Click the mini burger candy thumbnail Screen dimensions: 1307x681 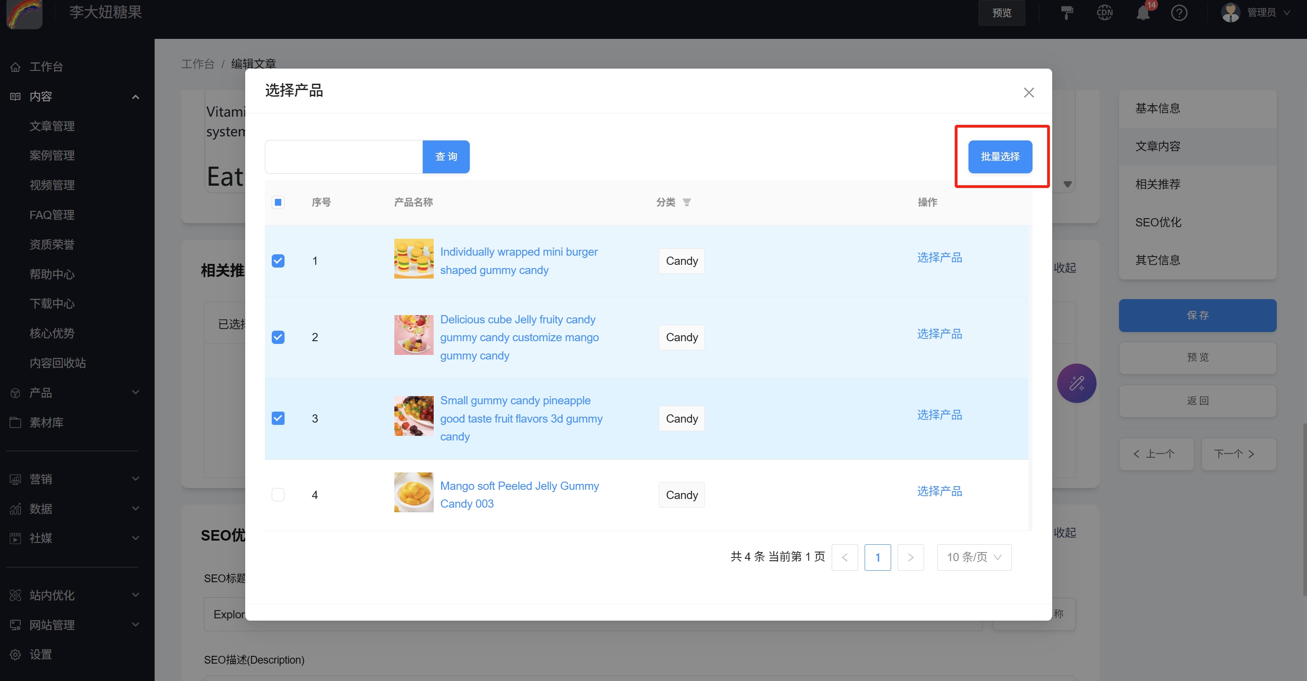(x=414, y=258)
